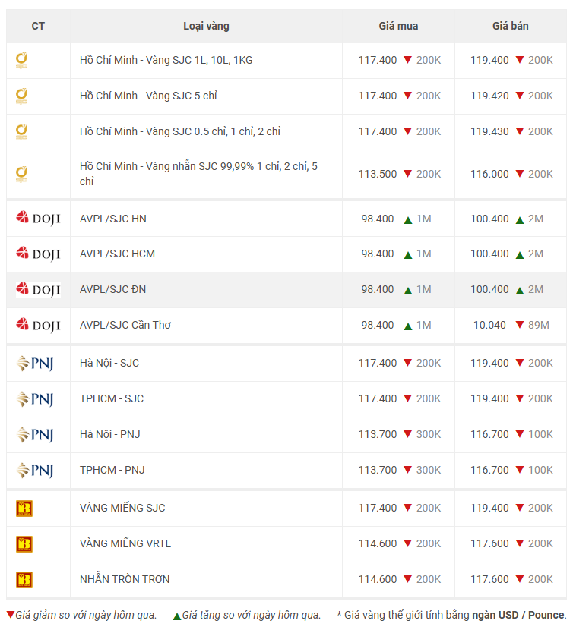
Task: Click buy price 113.700 in TPHCM - PNJ row
Action: [378, 470]
